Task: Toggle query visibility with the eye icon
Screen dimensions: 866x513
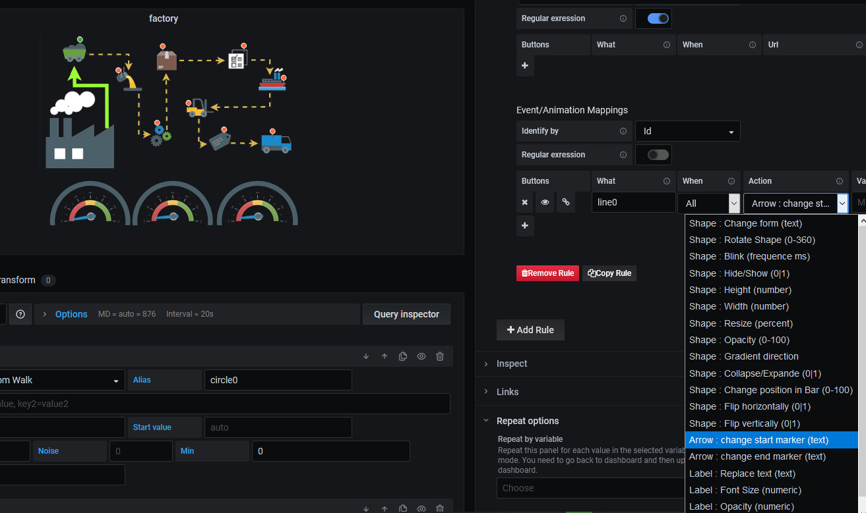Action: (x=421, y=356)
